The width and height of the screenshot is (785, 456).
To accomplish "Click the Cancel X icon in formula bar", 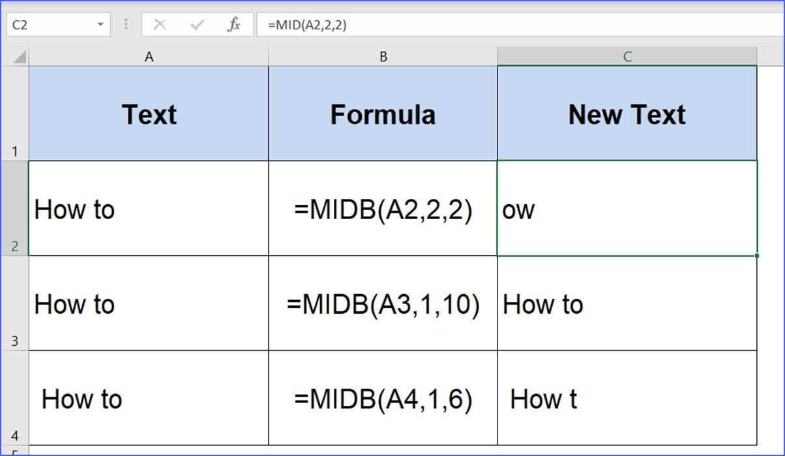I will click(x=160, y=25).
